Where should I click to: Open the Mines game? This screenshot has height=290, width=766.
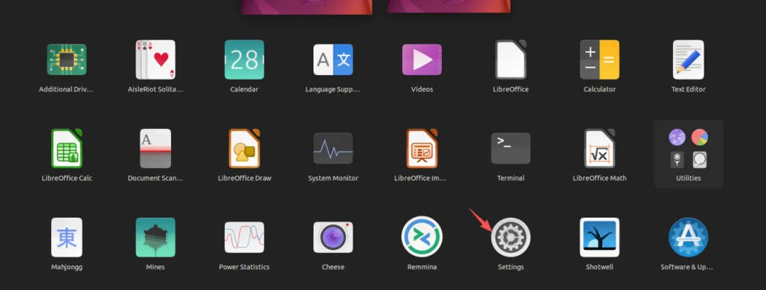coord(155,238)
